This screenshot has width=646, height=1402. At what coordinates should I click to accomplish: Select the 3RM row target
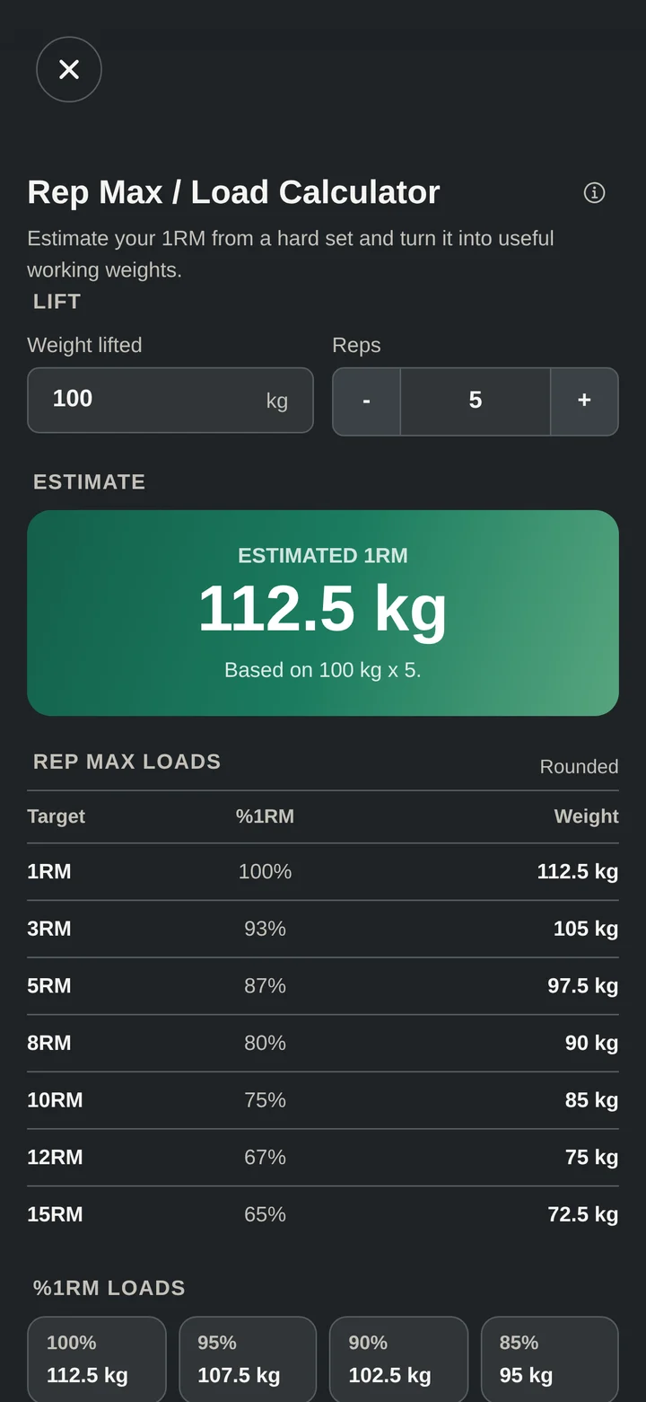(x=49, y=929)
